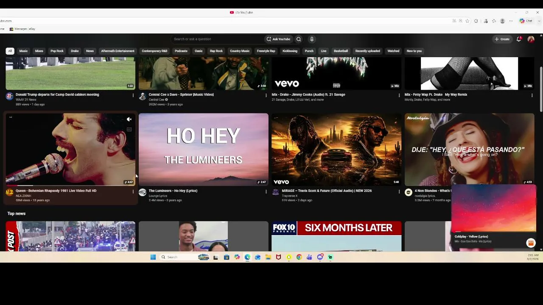
Task: Select the Music filter chip
Action: [23, 51]
